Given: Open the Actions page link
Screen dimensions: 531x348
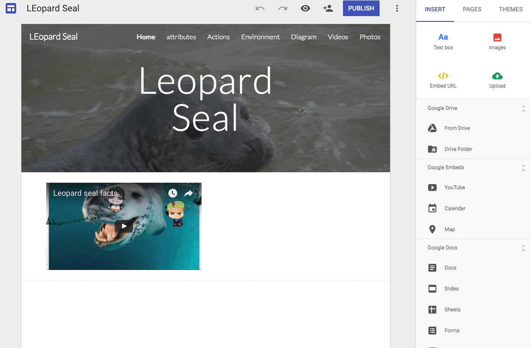Looking at the screenshot, I should click(x=218, y=37).
